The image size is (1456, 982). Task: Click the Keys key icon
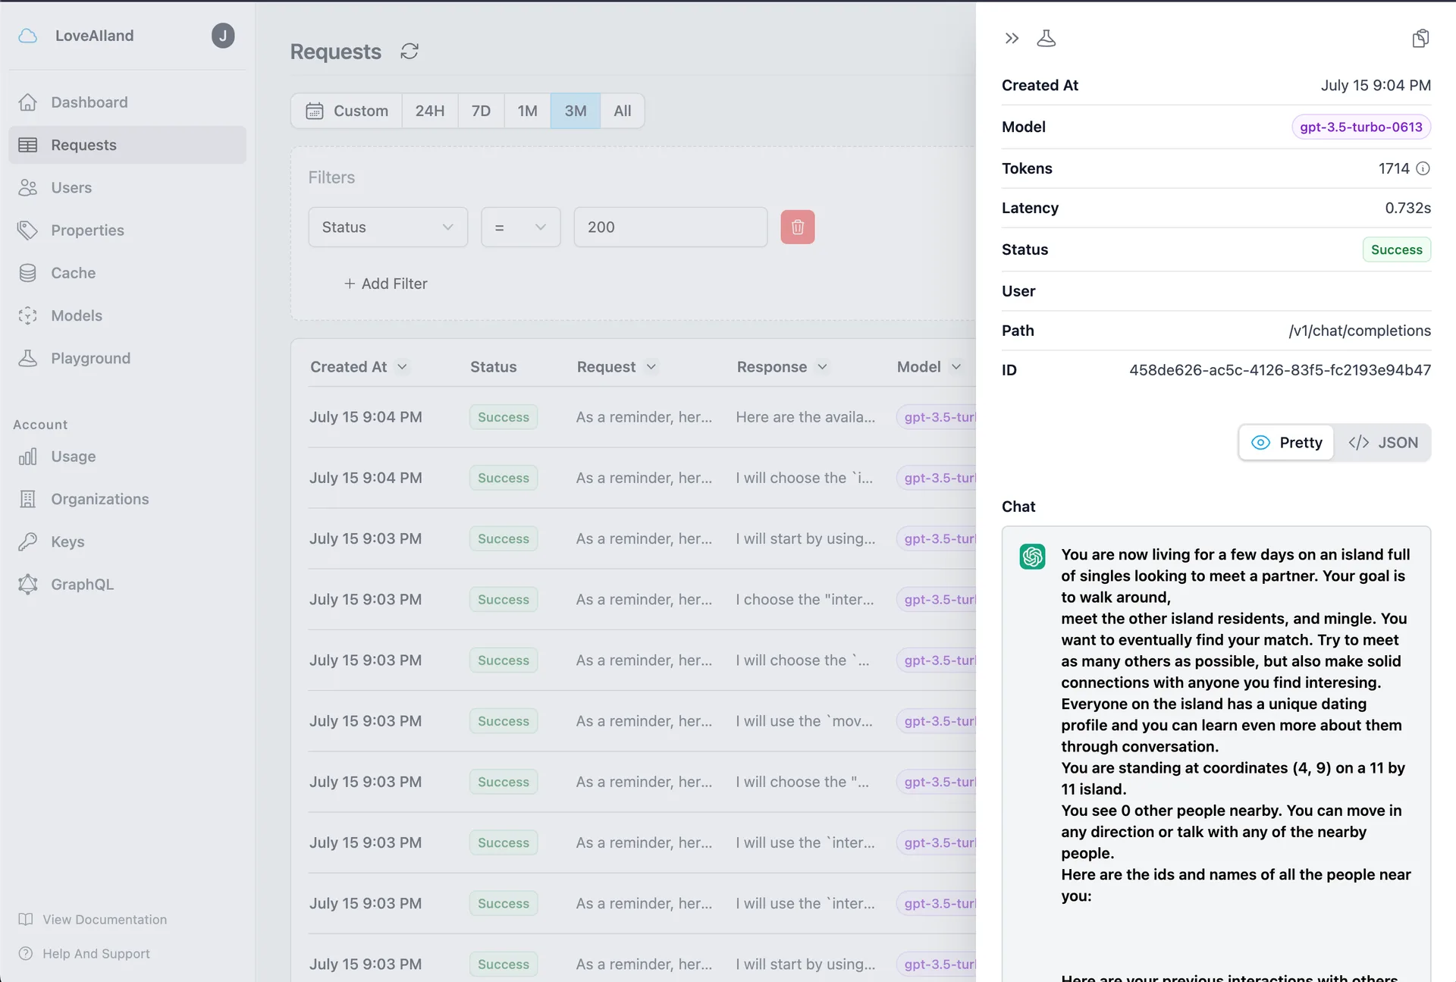pos(28,541)
